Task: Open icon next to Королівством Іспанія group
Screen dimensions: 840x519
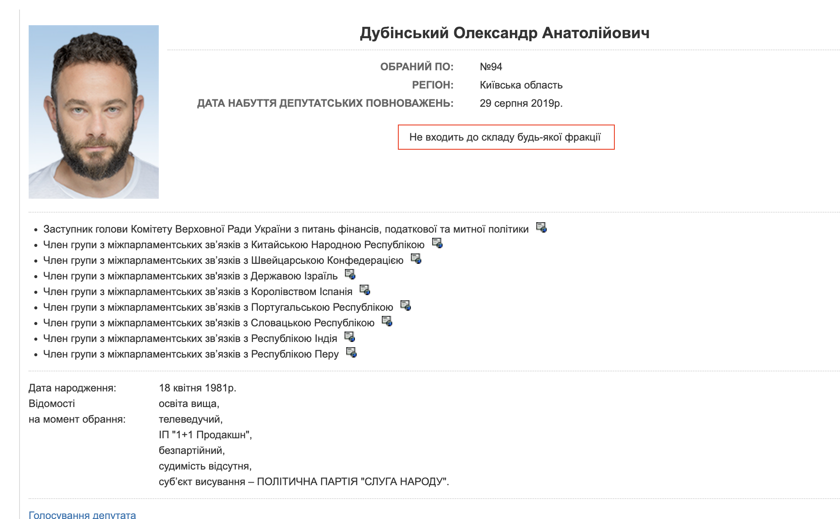Action: 364,290
